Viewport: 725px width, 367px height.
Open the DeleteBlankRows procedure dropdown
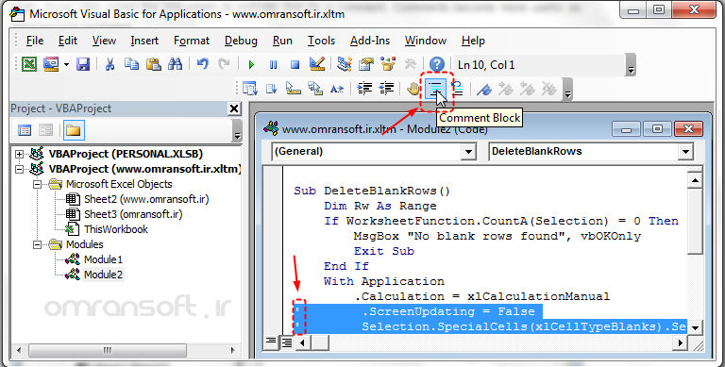(x=685, y=152)
